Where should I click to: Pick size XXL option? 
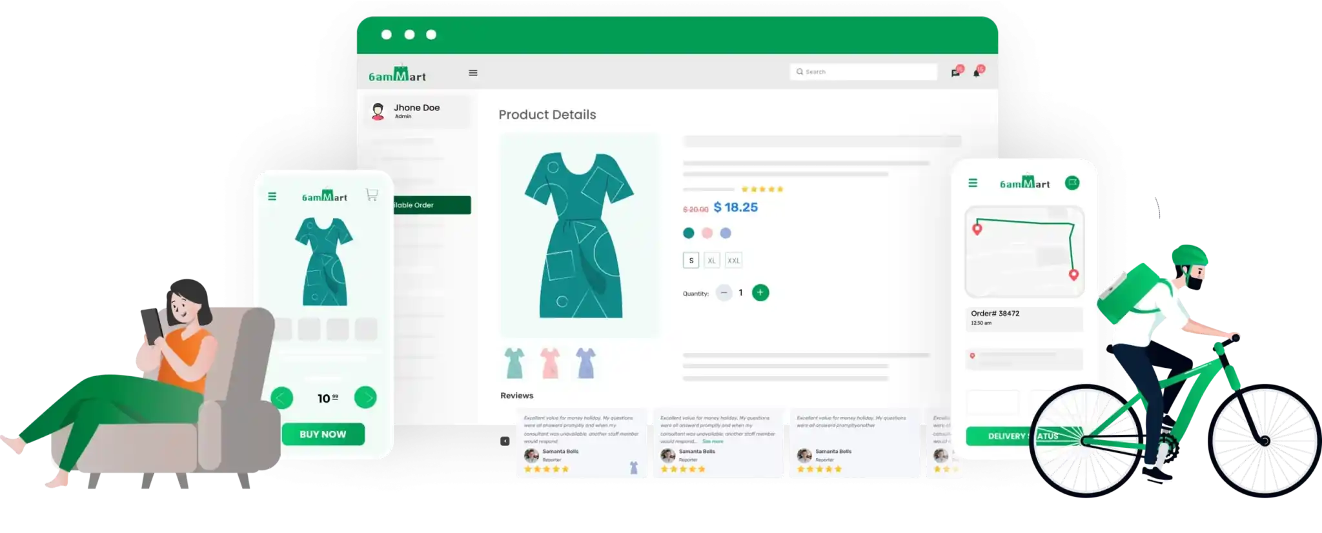pyautogui.click(x=733, y=261)
